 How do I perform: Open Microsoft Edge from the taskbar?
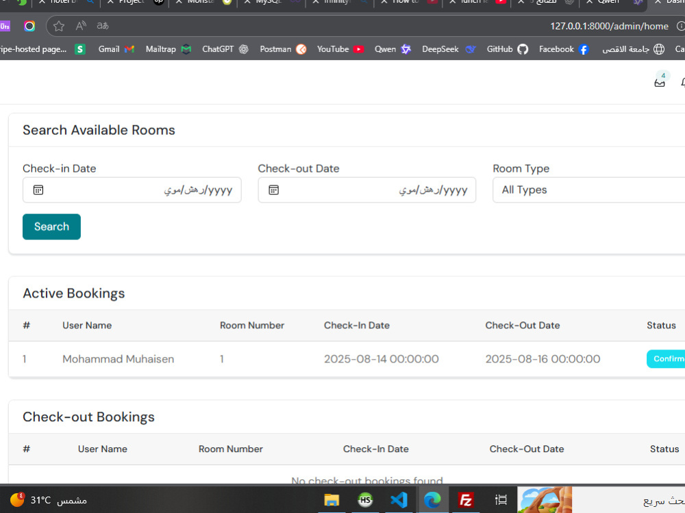(x=432, y=500)
